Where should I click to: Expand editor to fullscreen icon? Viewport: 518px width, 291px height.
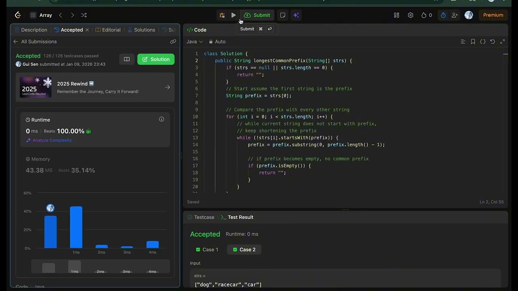pos(503,42)
